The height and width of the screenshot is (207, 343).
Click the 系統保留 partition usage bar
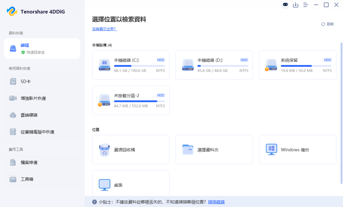point(306,66)
